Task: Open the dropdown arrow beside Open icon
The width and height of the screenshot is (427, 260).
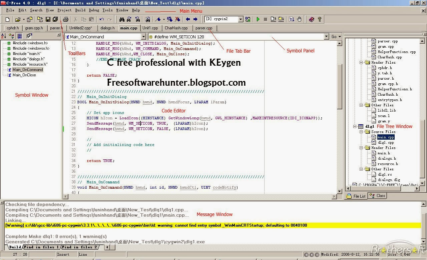Action: coord(24,19)
